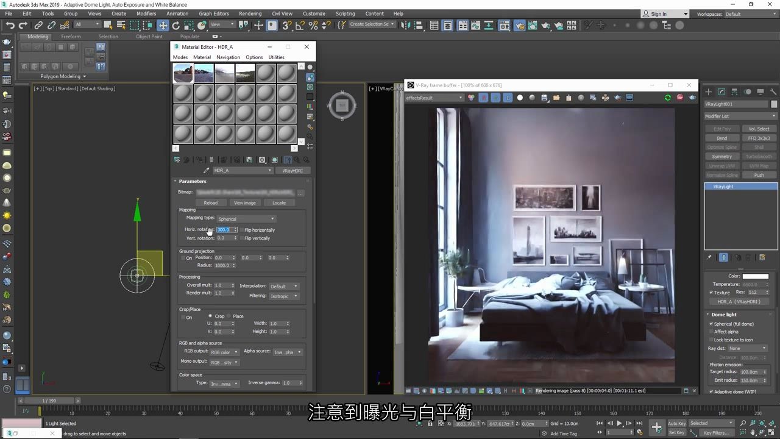Select the Rectangular Selection Region tool
This screenshot has height=439, width=780.
(135, 25)
